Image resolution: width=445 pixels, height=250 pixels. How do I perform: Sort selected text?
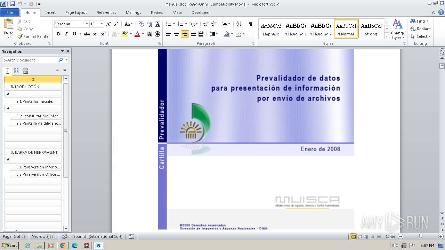(239, 24)
